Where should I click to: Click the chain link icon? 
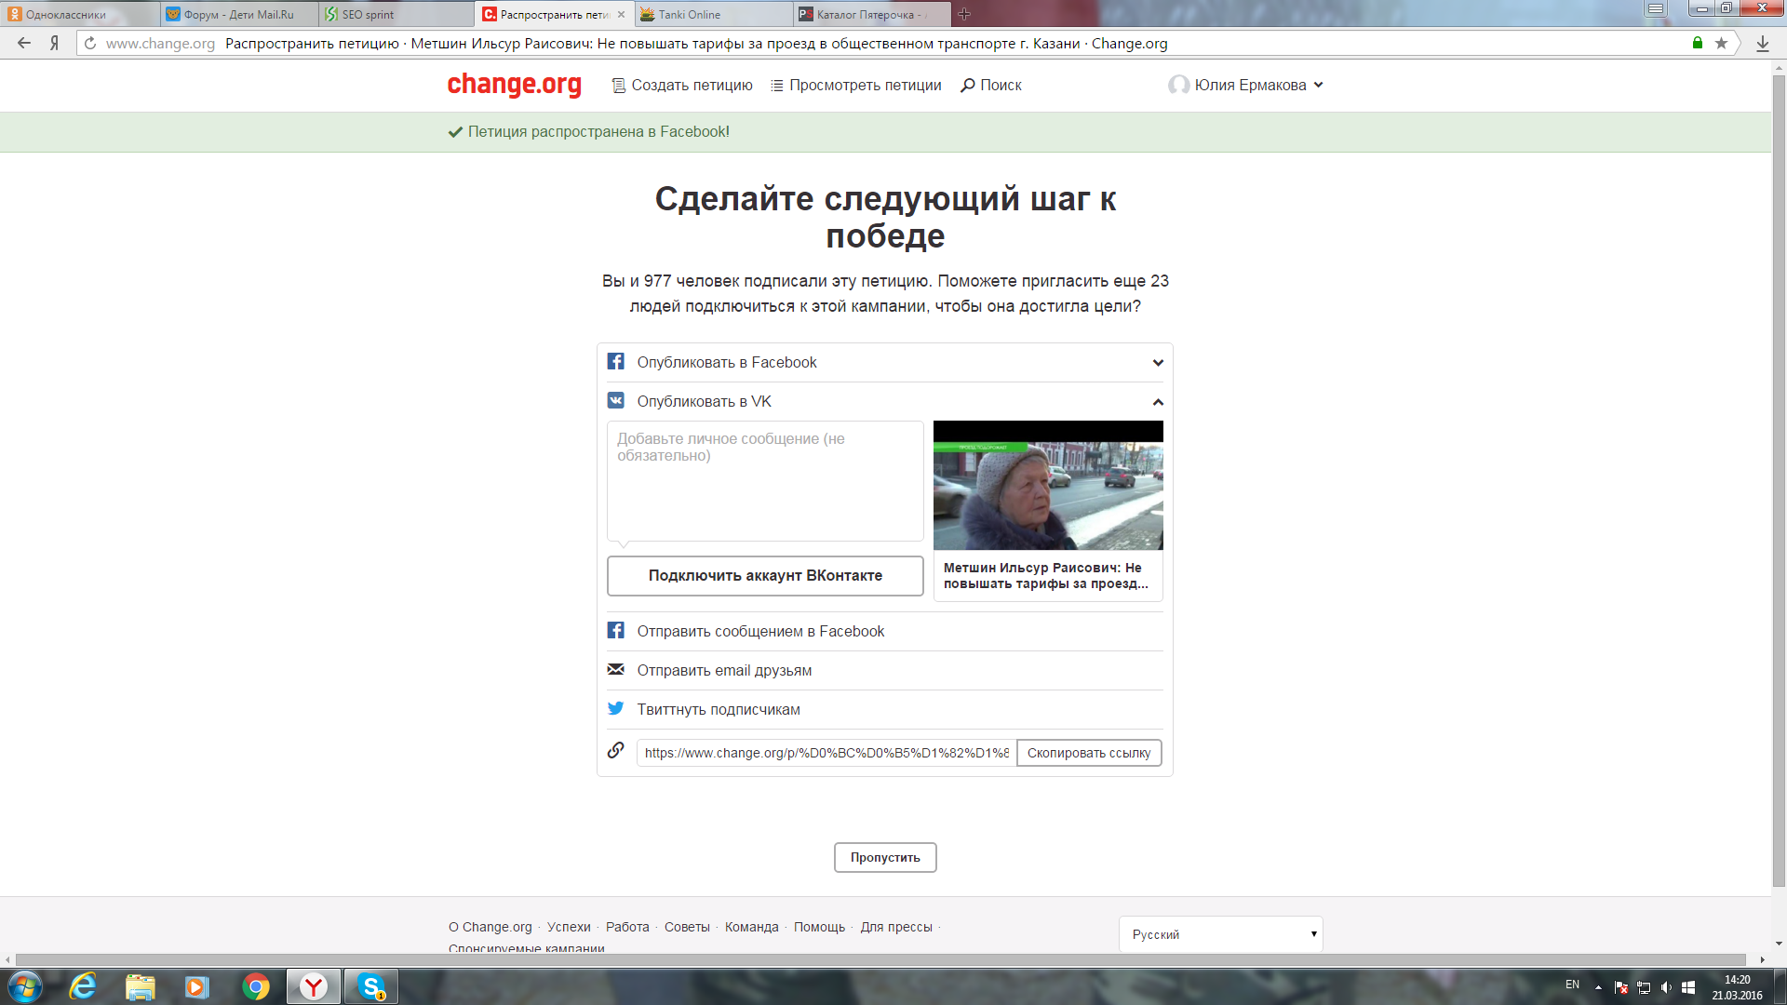[x=615, y=750]
